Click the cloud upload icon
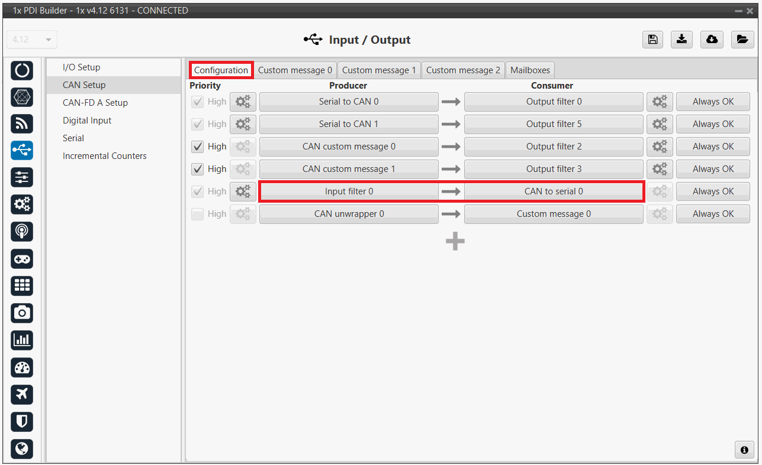 click(x=712, y=40)
